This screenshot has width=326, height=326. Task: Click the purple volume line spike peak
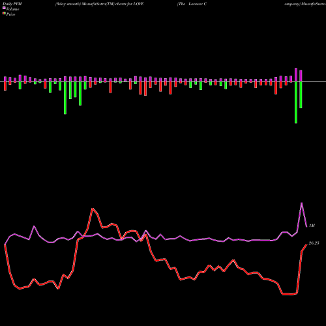point(301,203)
